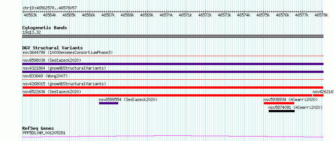This screenshot has width=334, height=141.
Task: Click the 46570k ruler label
Action: 166,15
